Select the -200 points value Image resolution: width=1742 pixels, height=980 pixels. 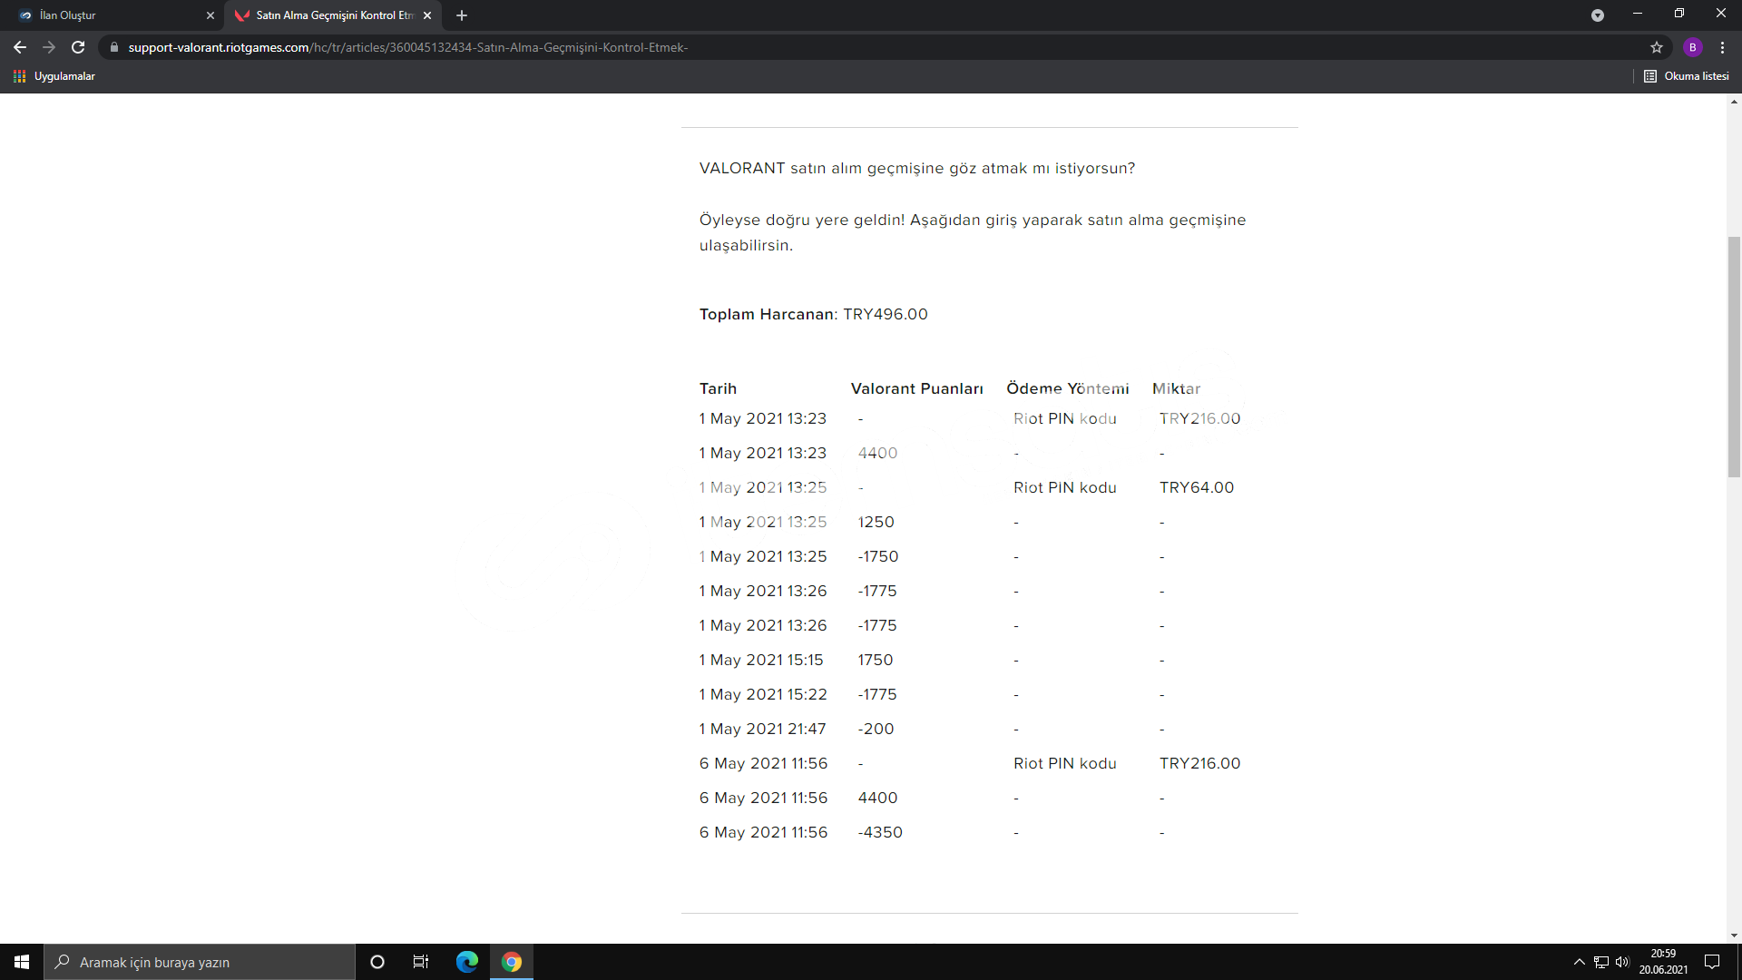[x=876, y=729]
